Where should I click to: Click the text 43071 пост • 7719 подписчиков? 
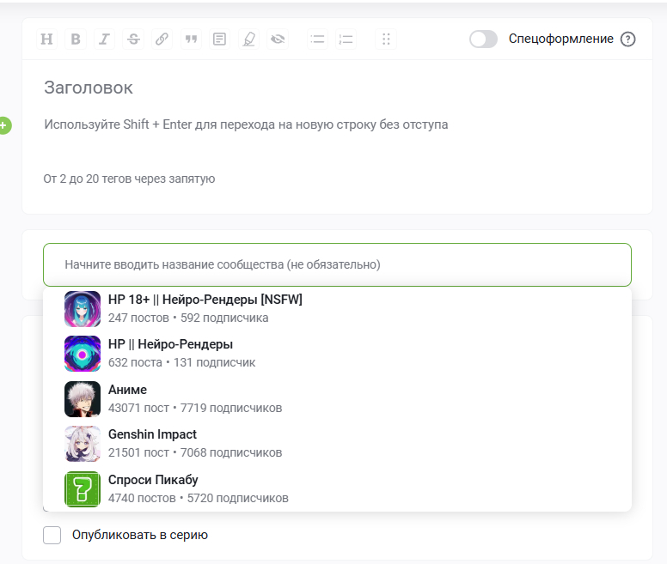[x=195, y=408]
